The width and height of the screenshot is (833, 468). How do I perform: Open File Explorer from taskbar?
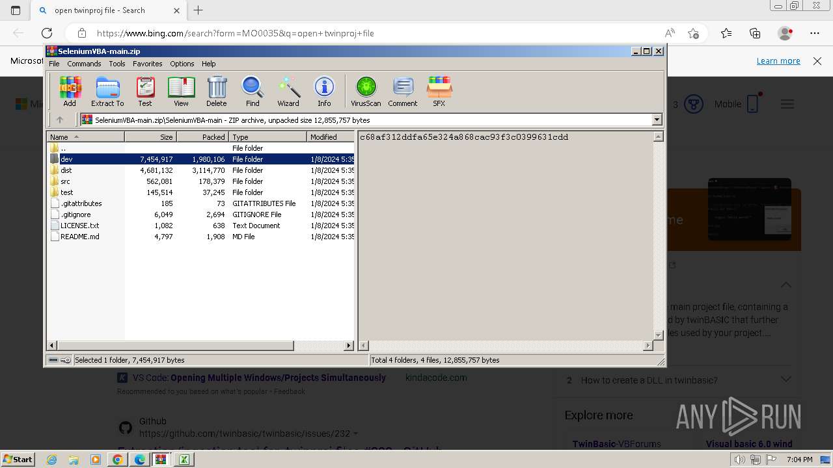[74, 460]
